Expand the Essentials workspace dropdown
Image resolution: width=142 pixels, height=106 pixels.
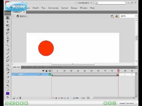(85, 3)
